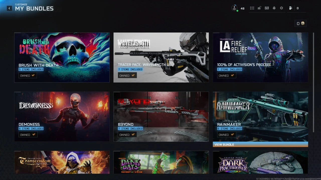Click the 'MY BUNDLES' page heading

[34, 9]
